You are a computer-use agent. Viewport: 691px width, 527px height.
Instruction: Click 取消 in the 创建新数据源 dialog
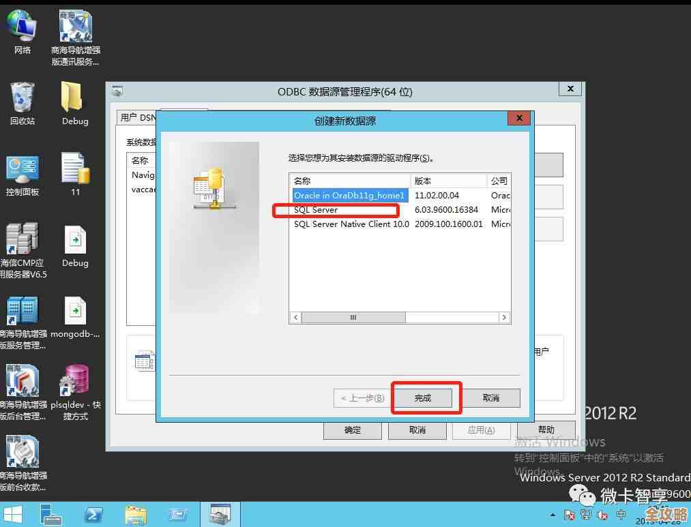(x=490, y=397)
